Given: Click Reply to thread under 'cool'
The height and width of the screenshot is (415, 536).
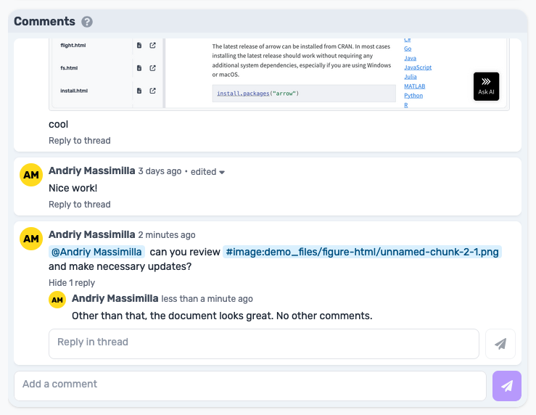Looking at the screenshot, I should click(x=80, y=141).
